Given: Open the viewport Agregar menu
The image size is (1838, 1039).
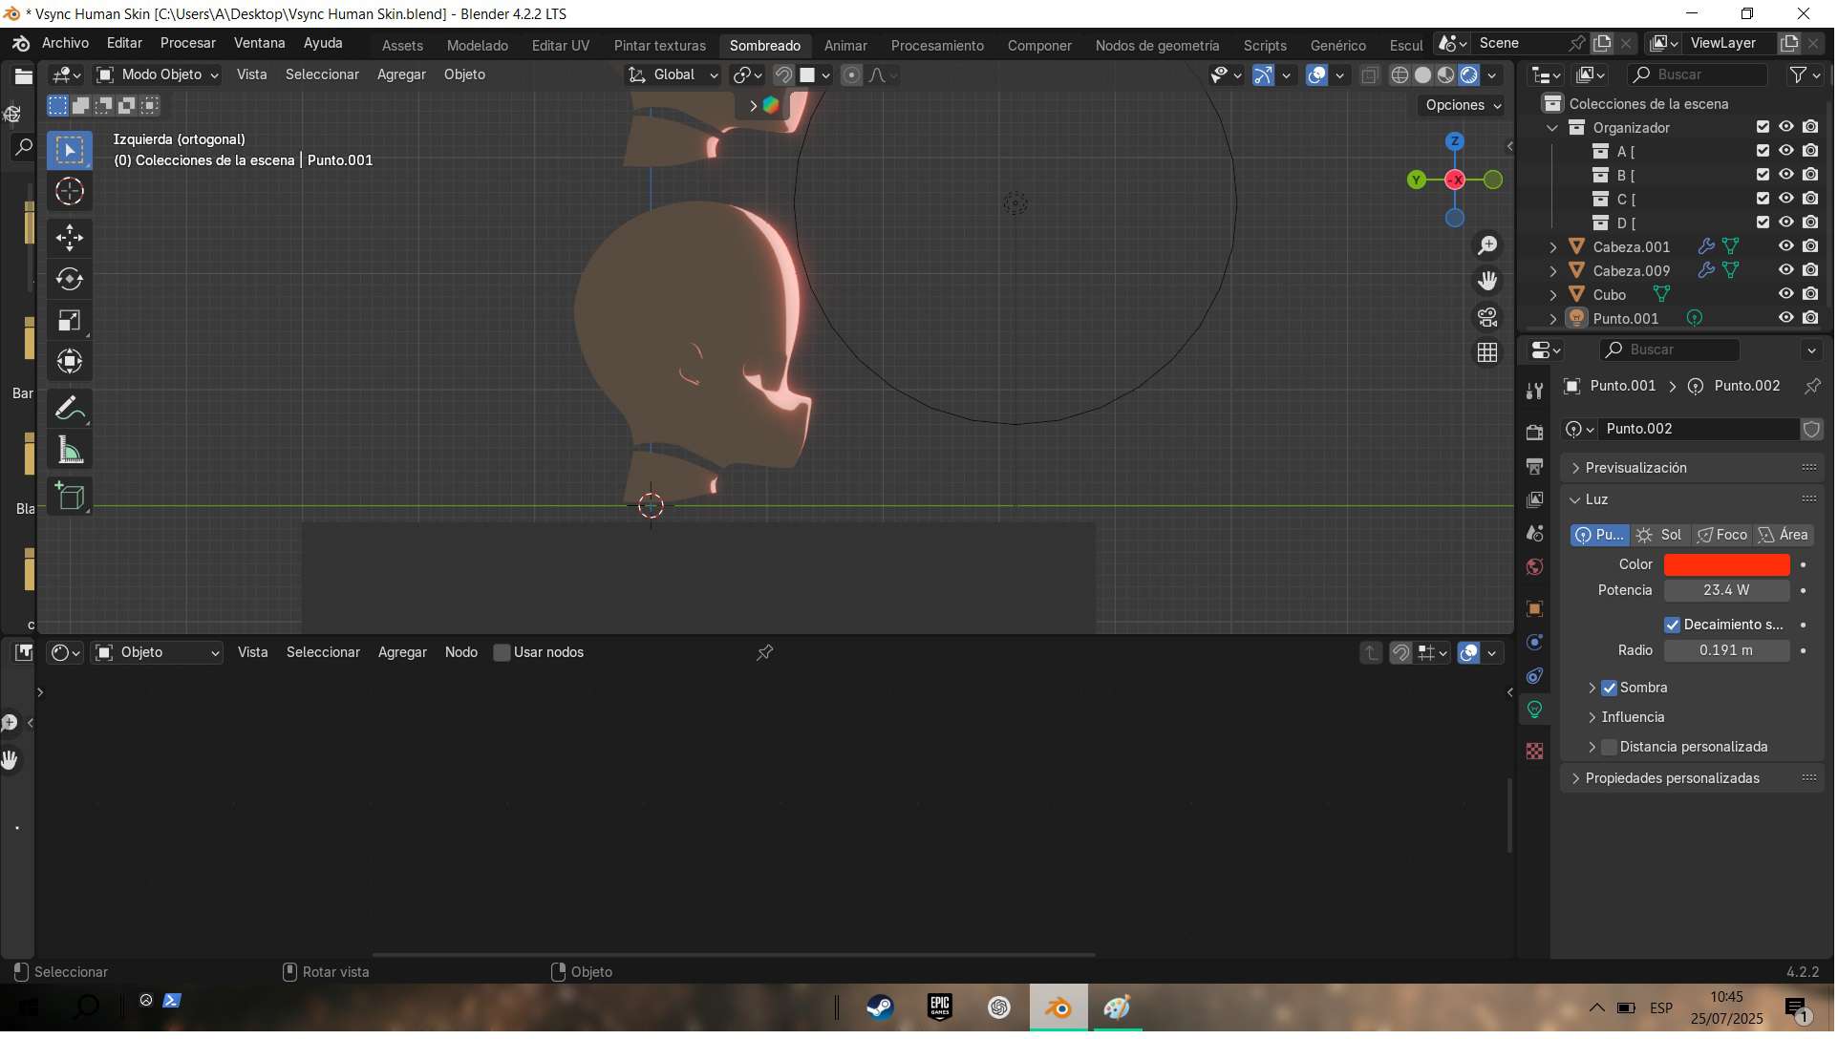Looking at the screenshot, I should click(402, 75).
